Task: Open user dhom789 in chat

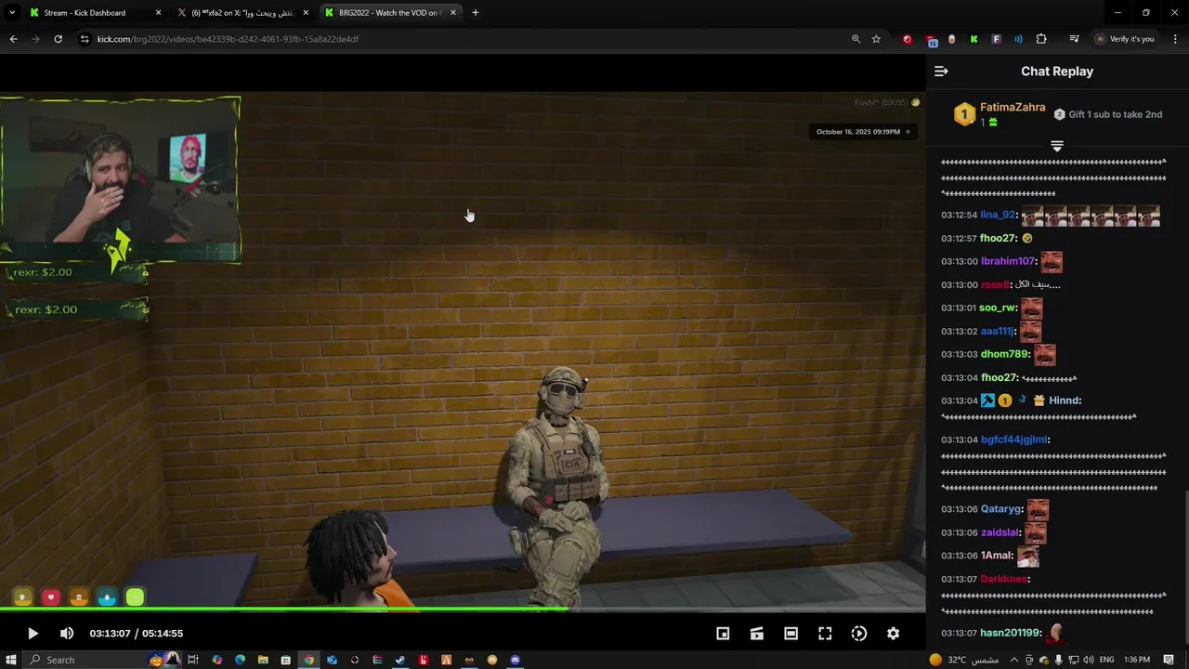Action: tap(1004, 354)
